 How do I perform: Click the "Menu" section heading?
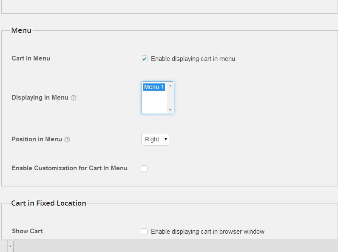21,30
